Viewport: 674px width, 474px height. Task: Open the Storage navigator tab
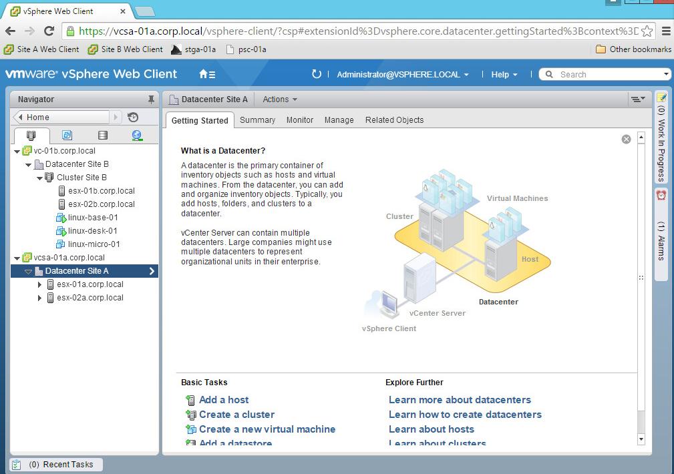103,136
